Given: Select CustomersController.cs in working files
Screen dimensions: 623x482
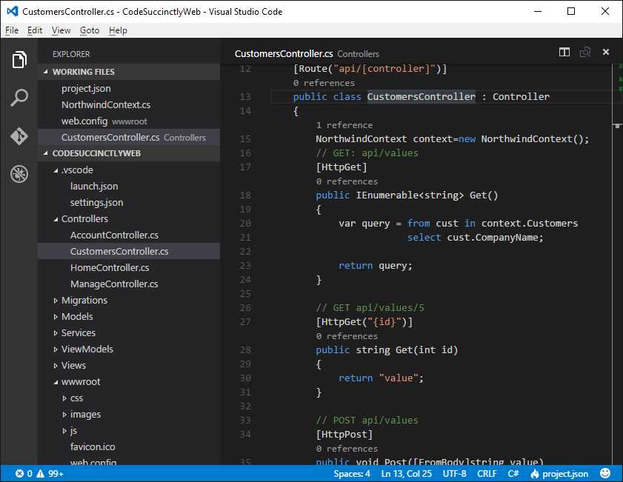Looking at the screenshot, I should (129, 138).
